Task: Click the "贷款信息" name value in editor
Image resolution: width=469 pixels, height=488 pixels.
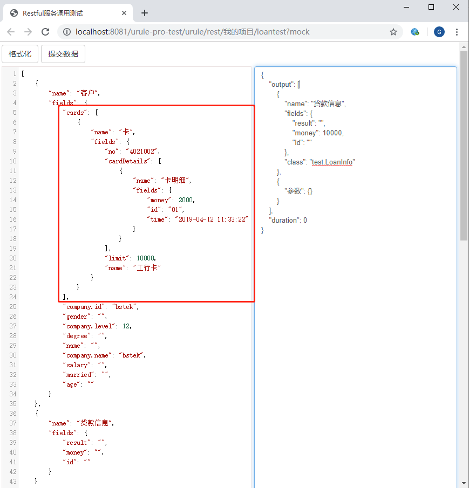Action: point(94,423)
